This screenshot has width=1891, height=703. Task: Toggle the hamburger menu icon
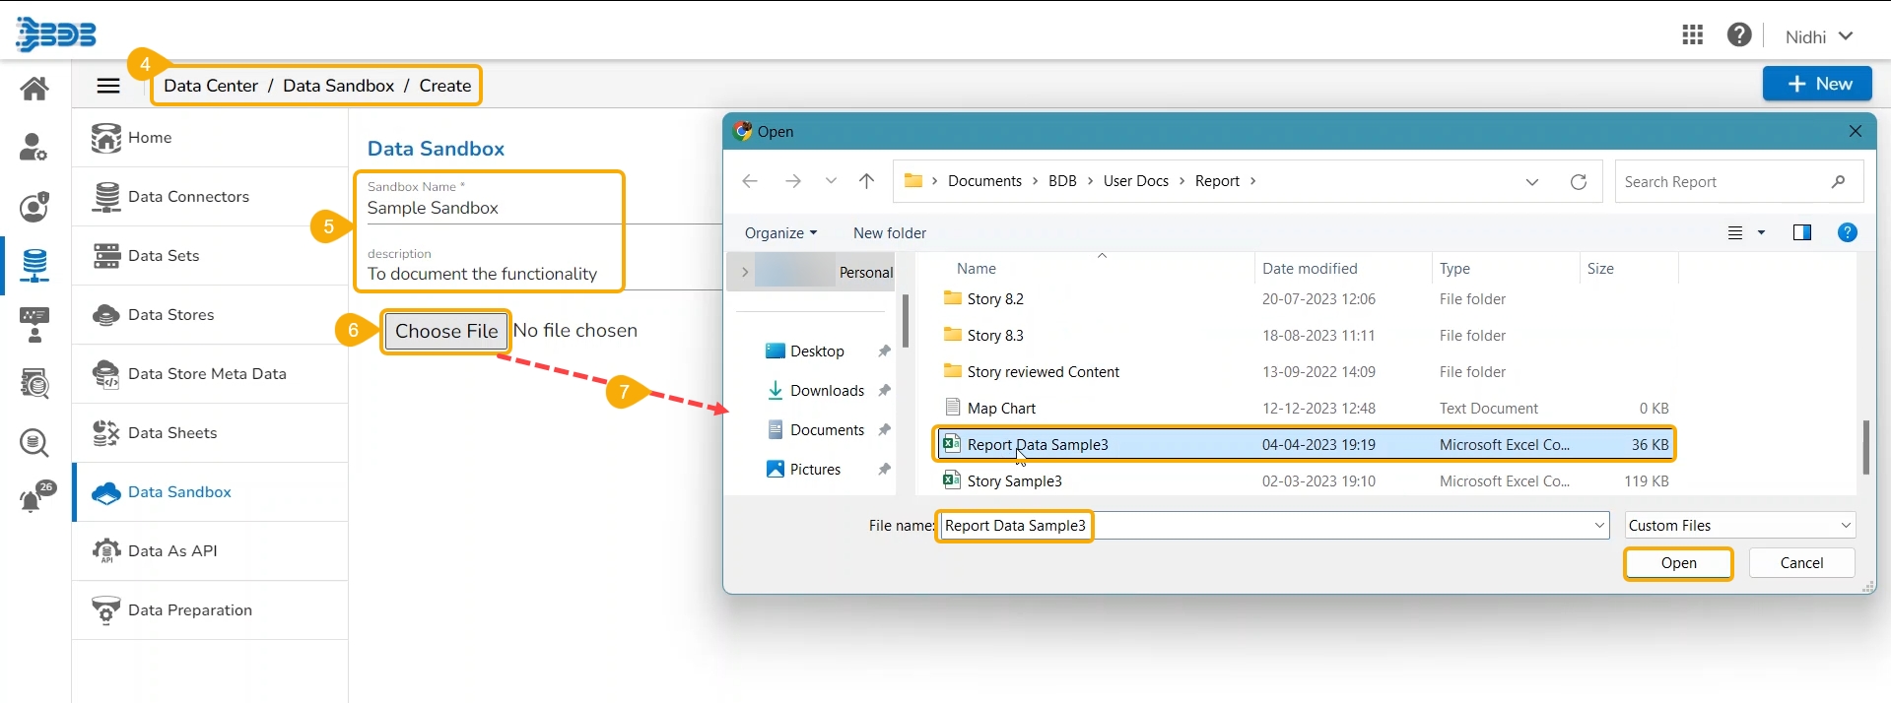coord(108,86)
